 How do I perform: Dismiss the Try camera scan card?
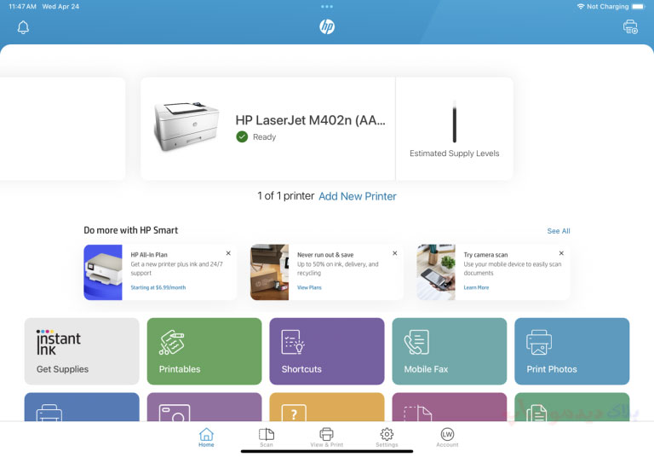(x=561, y=253)
